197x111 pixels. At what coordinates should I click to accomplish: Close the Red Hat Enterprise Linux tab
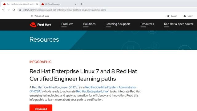(x=37, y=4)
